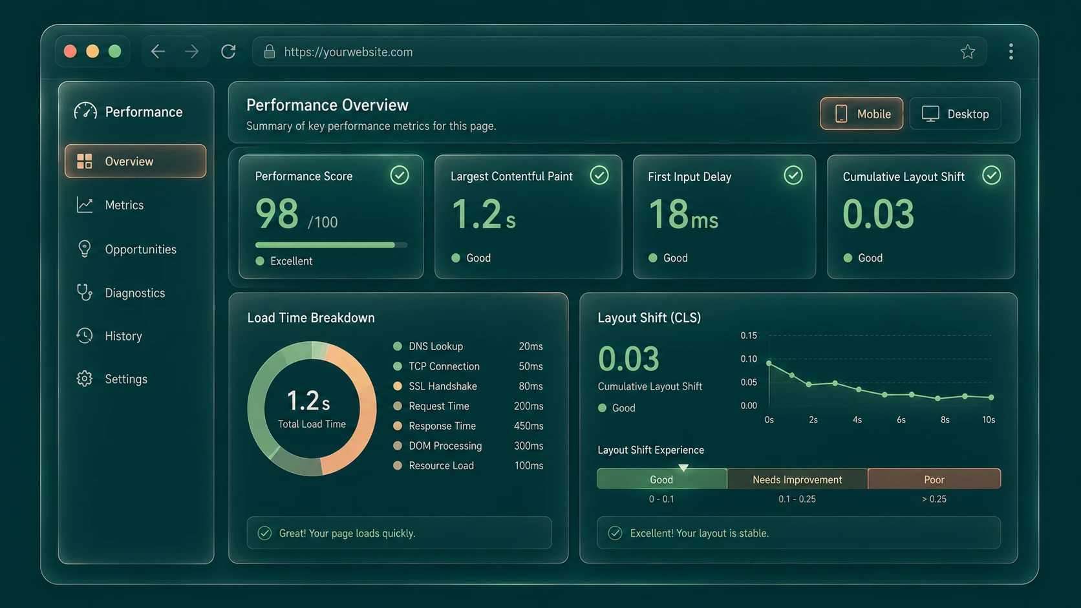
Task: Click the 'Layout Shift (CLS)' heading
Action: tap(649, 318)
